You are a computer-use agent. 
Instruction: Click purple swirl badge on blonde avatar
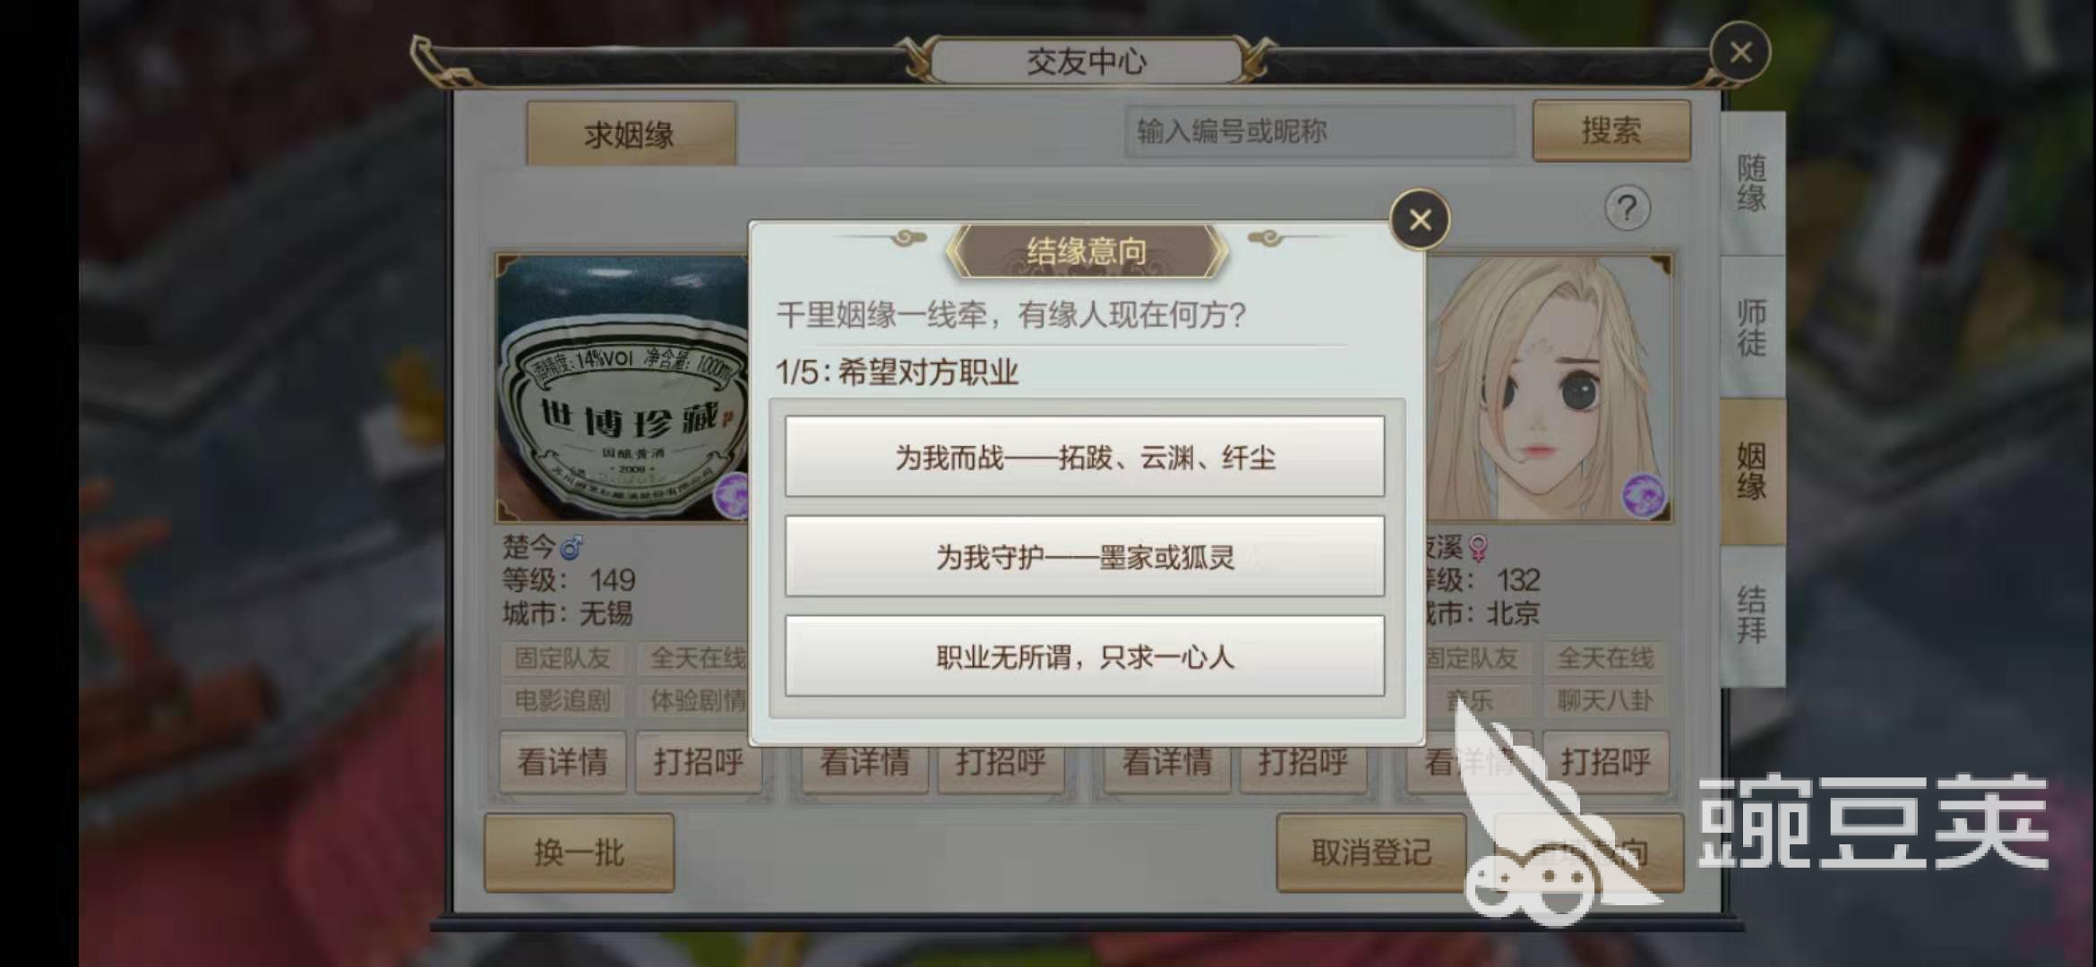coord(1644,496)
